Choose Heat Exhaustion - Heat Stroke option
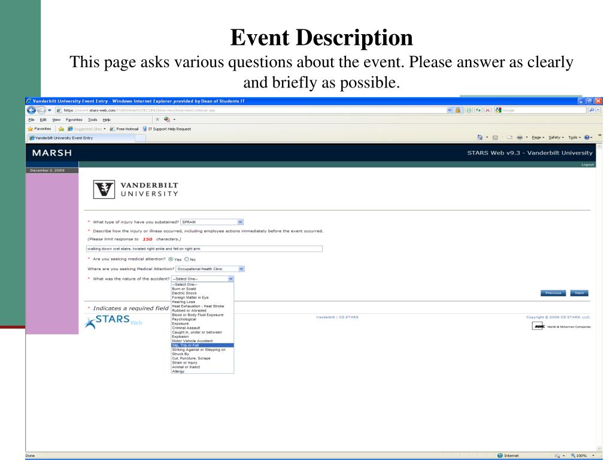Viewport: 613px width, 460px height. (202, 306)
